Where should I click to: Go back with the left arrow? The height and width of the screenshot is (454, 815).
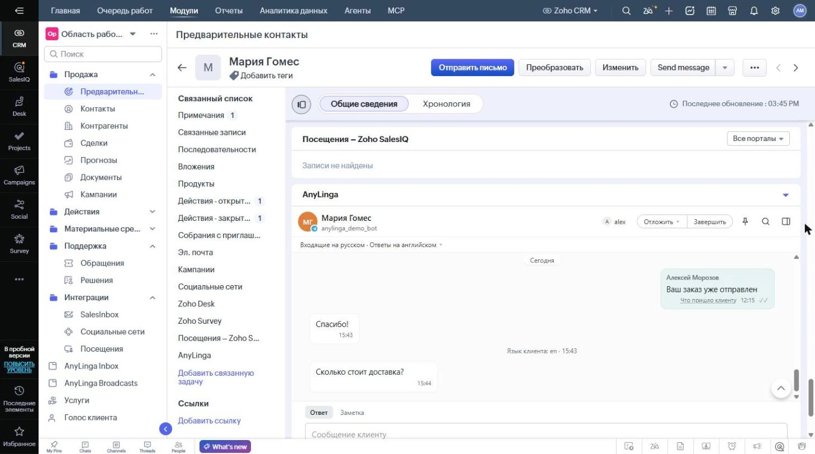pos(182,68)
